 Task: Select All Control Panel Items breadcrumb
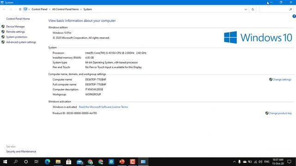65,9
